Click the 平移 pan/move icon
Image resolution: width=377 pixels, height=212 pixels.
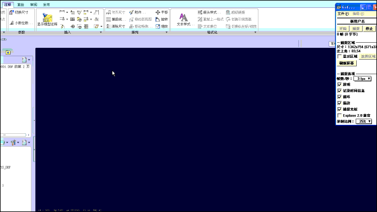pyautogui.click(x=158, y=12)
